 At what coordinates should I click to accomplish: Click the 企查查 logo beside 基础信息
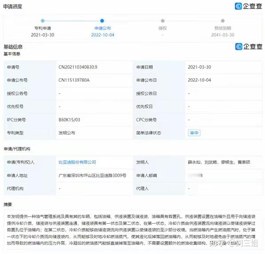249,46
